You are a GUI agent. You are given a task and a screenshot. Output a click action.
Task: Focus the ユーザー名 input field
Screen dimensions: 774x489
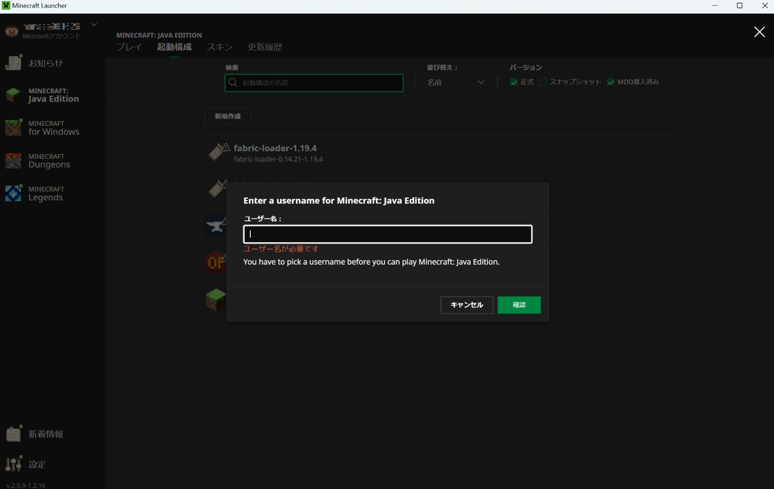388,234
